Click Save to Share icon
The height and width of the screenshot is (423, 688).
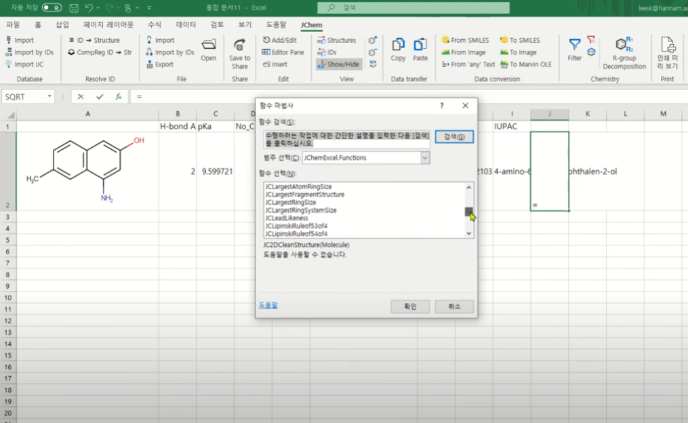pyautogui.click(x=239, y=54)
